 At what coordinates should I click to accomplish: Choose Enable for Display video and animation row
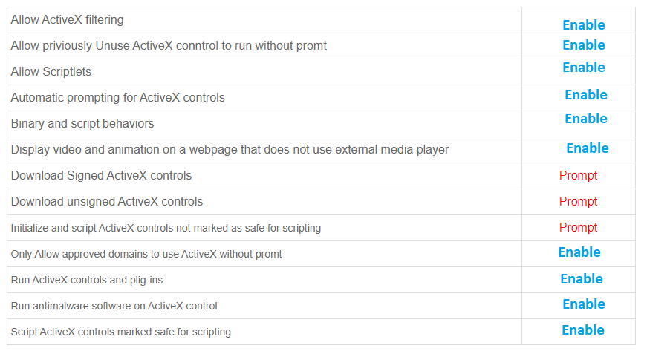(x=587, y=148)
